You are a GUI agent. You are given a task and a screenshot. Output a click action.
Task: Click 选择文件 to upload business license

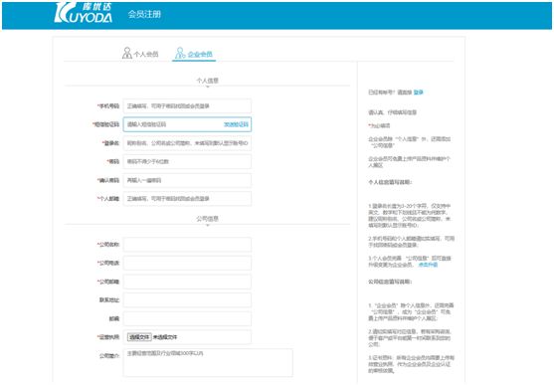(x=139, y=337)
